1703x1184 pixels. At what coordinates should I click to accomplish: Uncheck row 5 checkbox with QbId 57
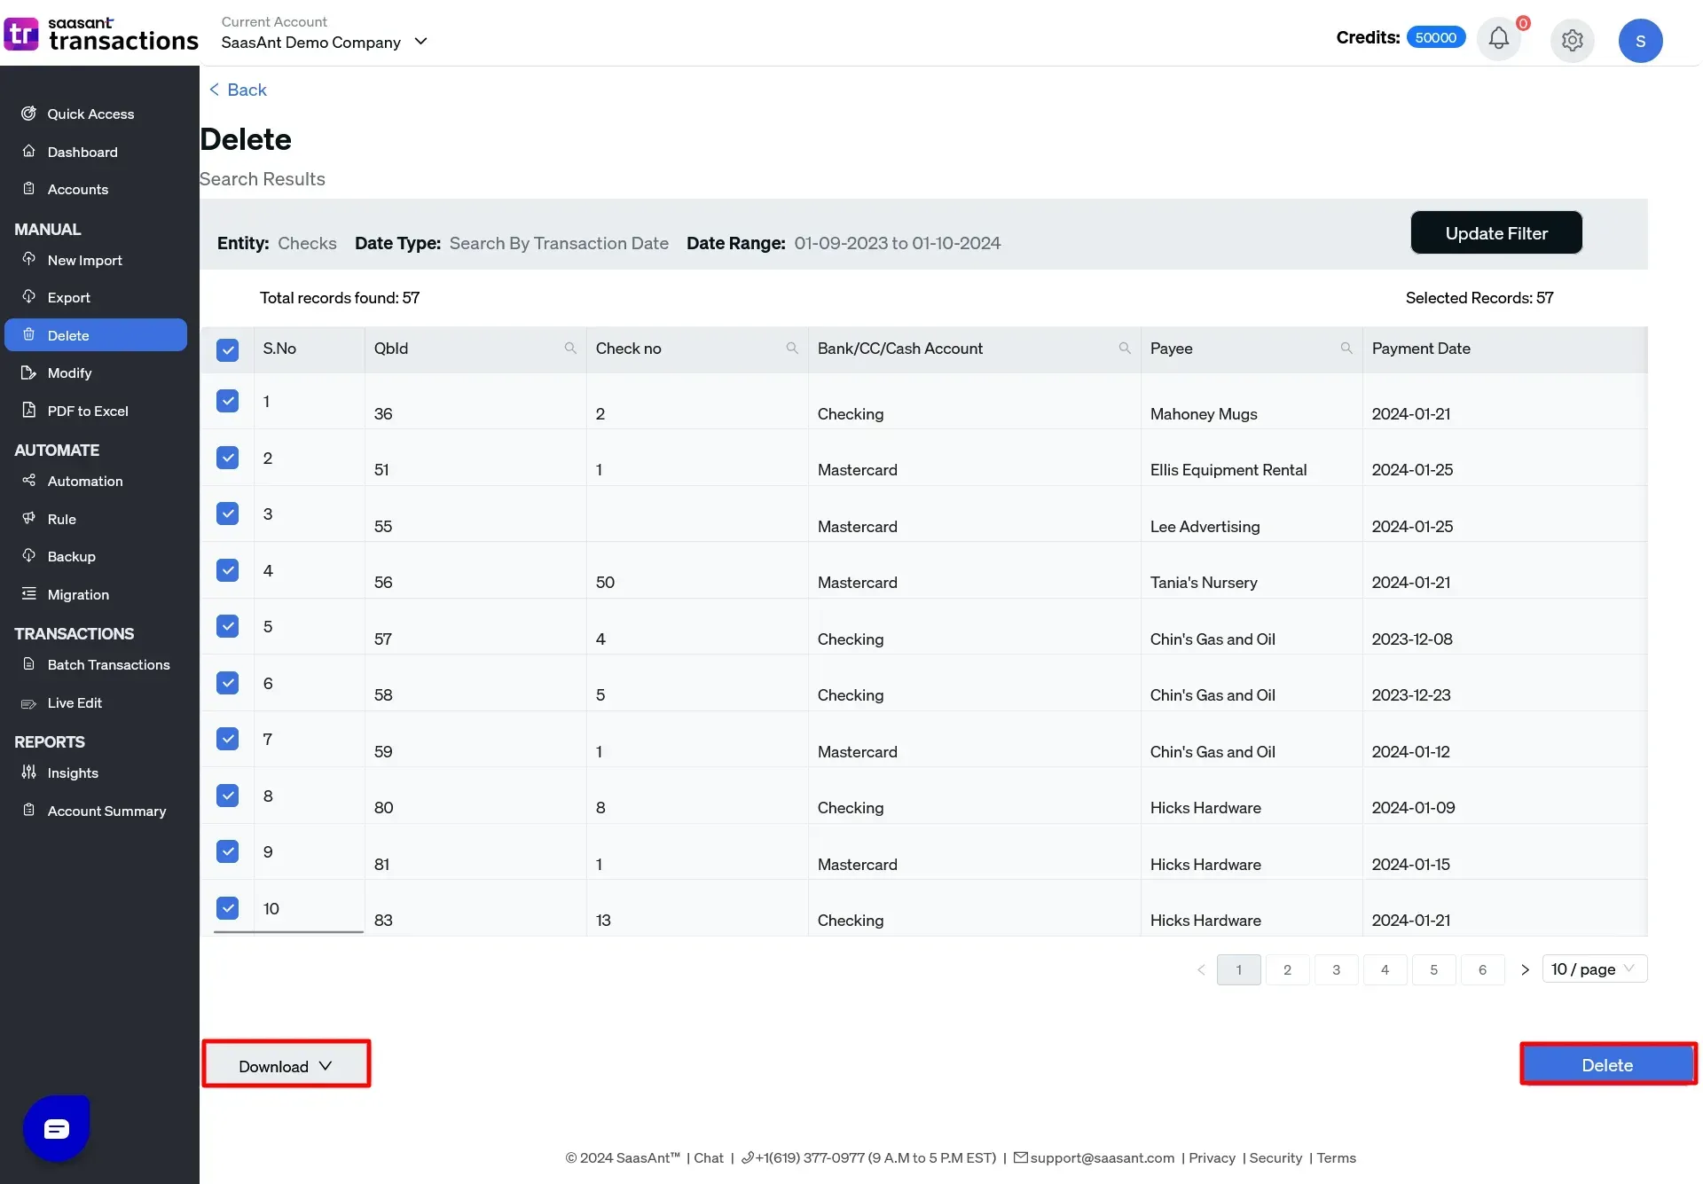click(x=227, y=626)
